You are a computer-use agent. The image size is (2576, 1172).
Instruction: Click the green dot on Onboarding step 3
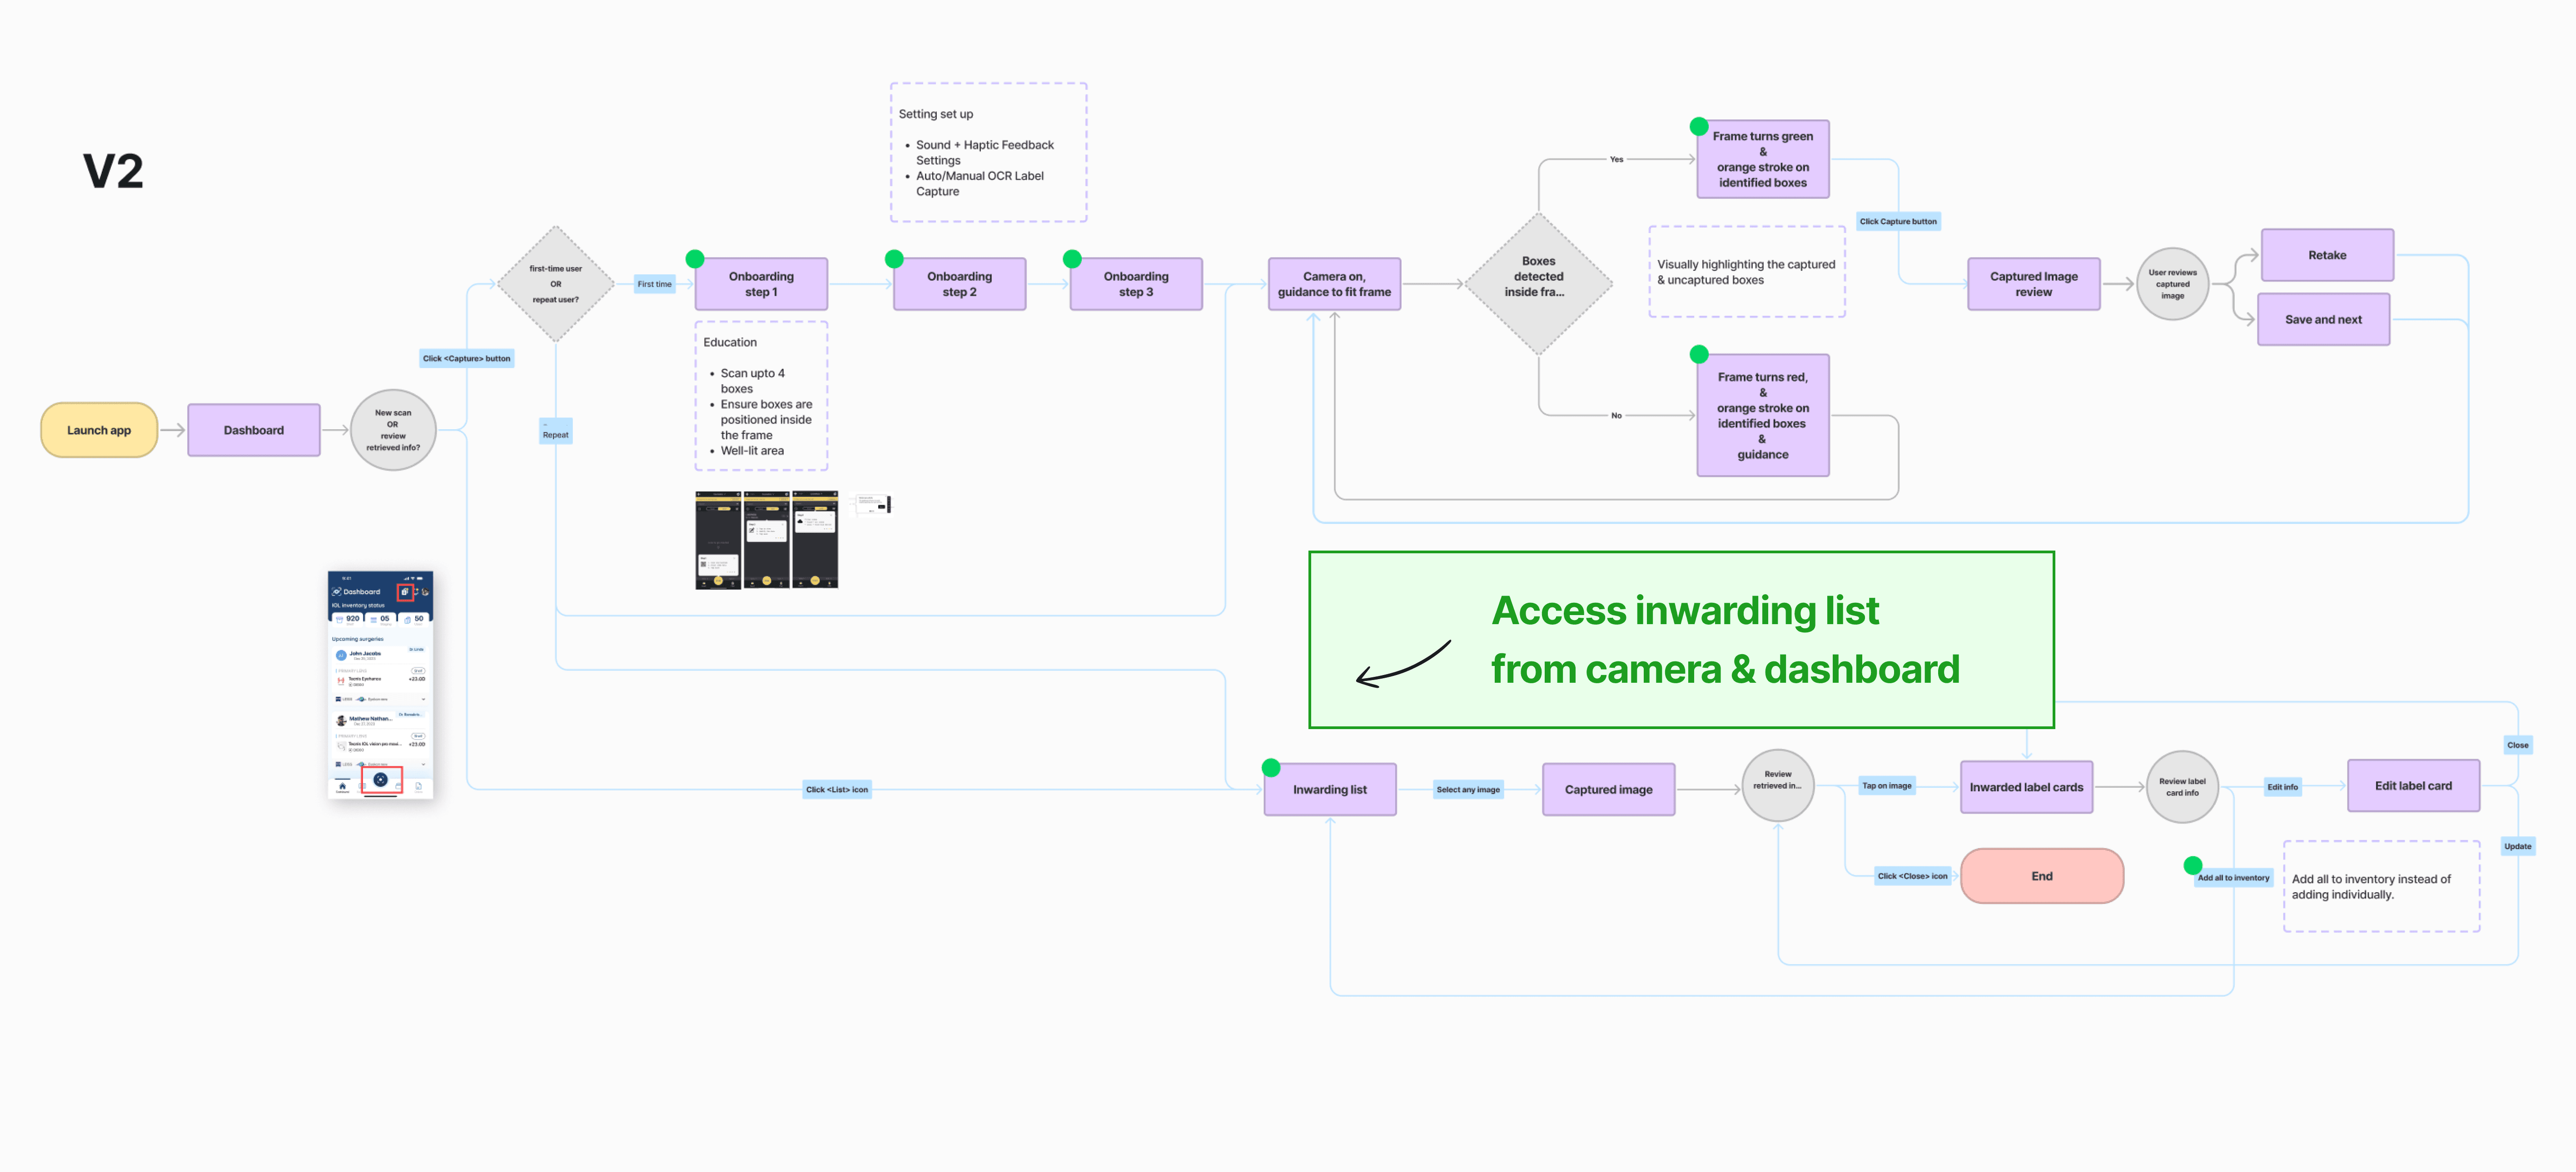[1072, 259]
